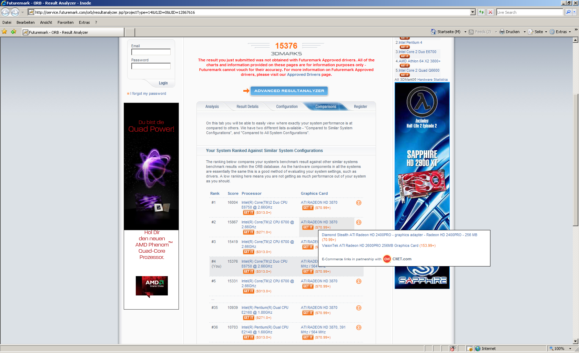This screenshot has height=353, width=579.
Task: Expand the Drucken dropdown arrow
Action: pyautogui.click(x=525, y=32)
